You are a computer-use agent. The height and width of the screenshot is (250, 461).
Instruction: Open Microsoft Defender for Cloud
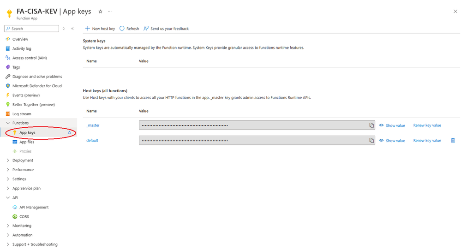click(x=37, y=86)
